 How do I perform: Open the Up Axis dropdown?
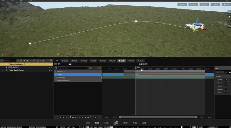pyautogui.click(x=226, y=83)
